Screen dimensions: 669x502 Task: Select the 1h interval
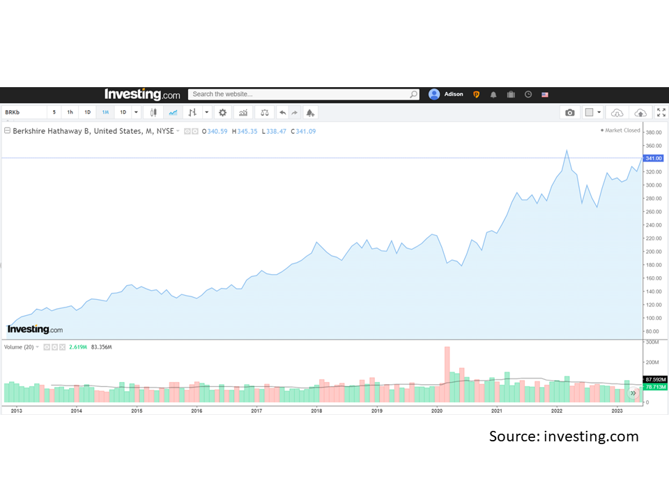pyautogui.click(x=70, y=112)
